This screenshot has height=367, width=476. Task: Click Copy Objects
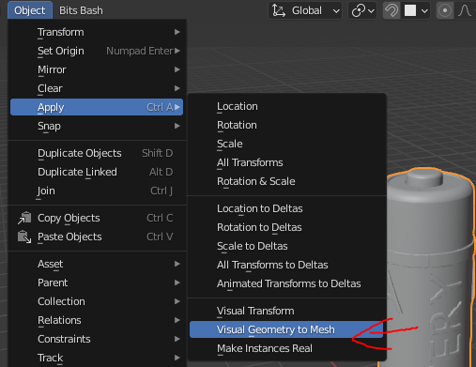pyautogui.click(x=97, y=218)
